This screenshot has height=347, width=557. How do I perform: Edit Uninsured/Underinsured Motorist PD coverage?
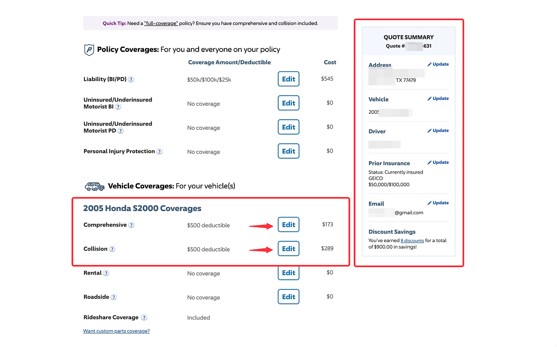(x=289, y=127)
